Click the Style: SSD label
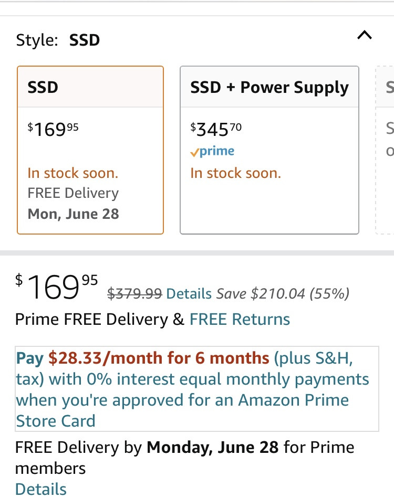Image resolution: width=394 pixels, height=498 pixels. pyautogui.click(x=58, y=40)
